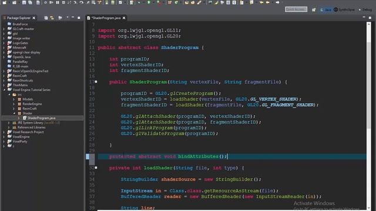Viewport: 376px width, 211px height.
Task: Click the New Java Class toolbar icon
Action: (x=176, y=2)
